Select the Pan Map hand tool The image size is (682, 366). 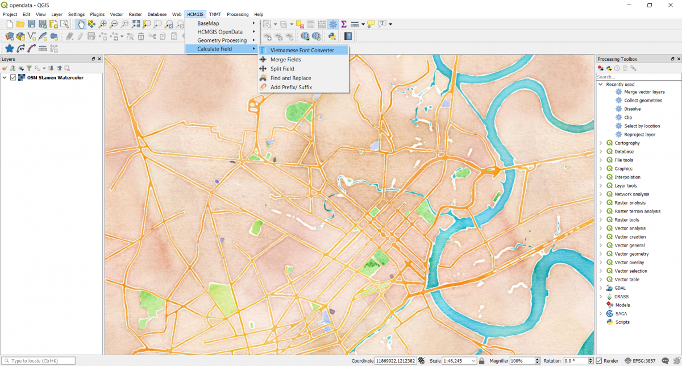click(x=81, y=24)
